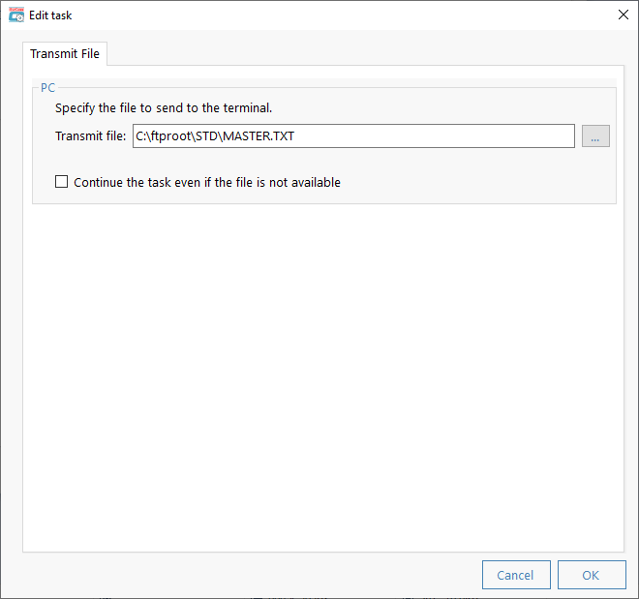Click the "Edit task" title bar text
The image size is (639, 599).
click(x=50, y=15)
